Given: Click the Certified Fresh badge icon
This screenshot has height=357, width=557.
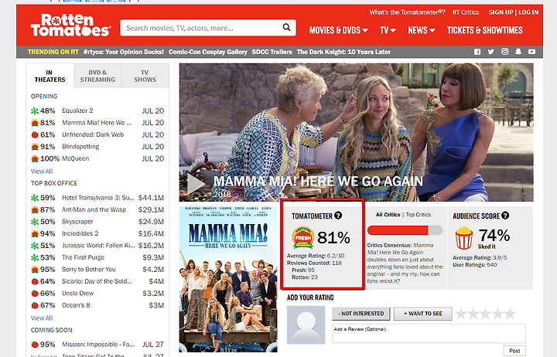Looking at the screenshot, I should point(302,237).
